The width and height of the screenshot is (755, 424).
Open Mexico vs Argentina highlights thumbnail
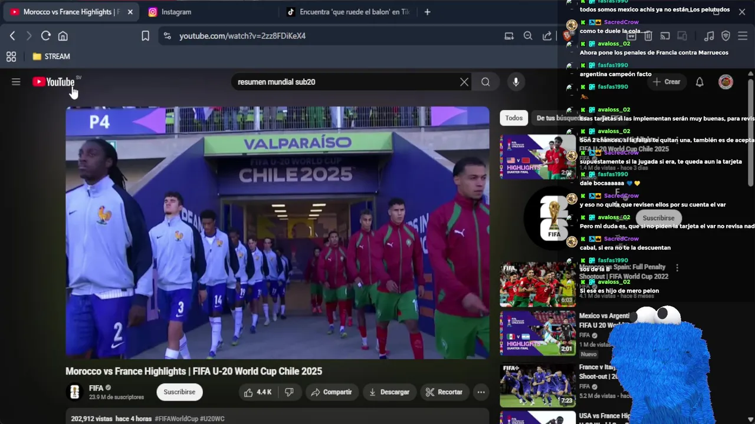(538, 333)
